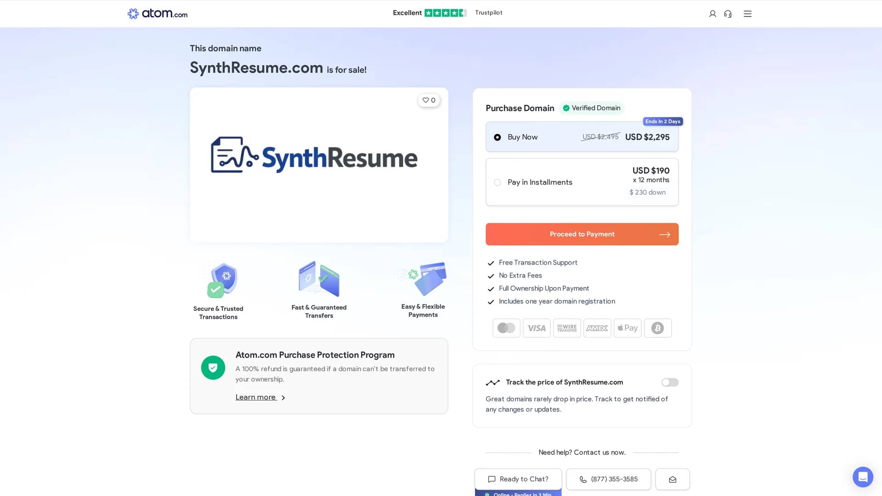Click Free Transaction Support text
This screenshot has height=496, width=882.
tap(538, 263)
